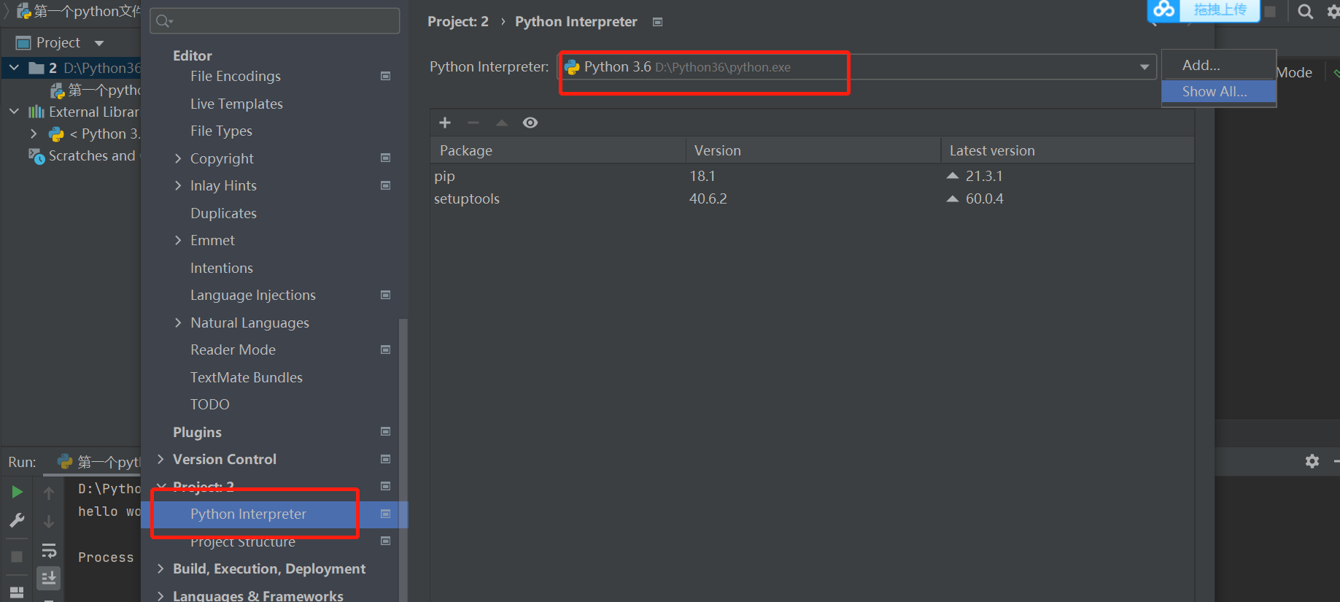
Task: Select Project Structure settings item
Action: coord(243,541)
